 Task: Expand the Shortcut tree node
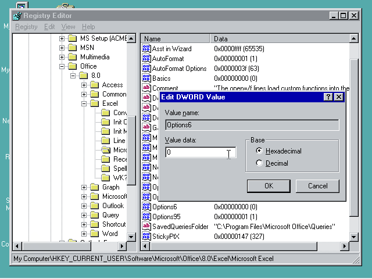click(x=84, y=224)
